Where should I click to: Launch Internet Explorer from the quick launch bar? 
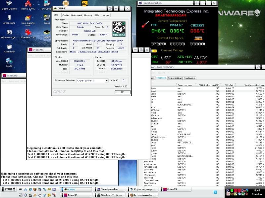(x=30, y=189)
